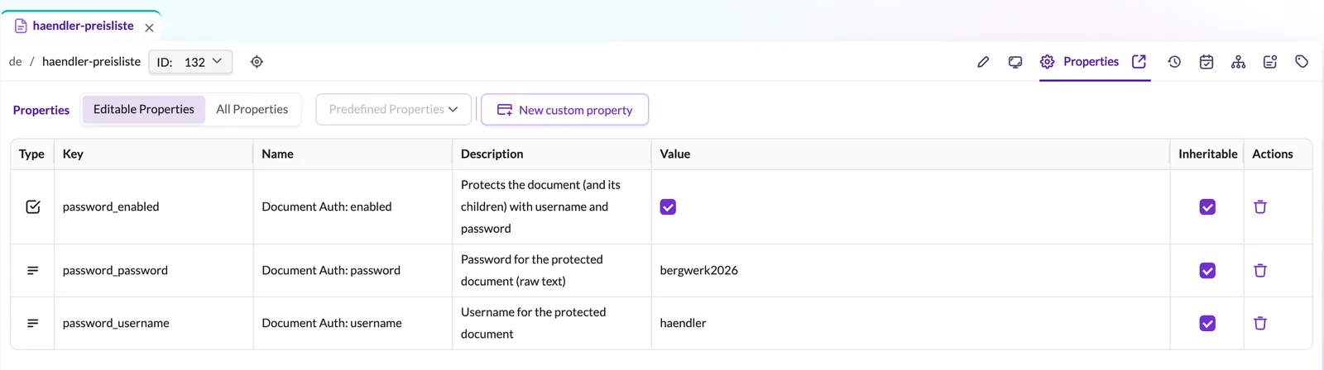Click checkbox type icon of password_enabled

click(x=33, y=207)
